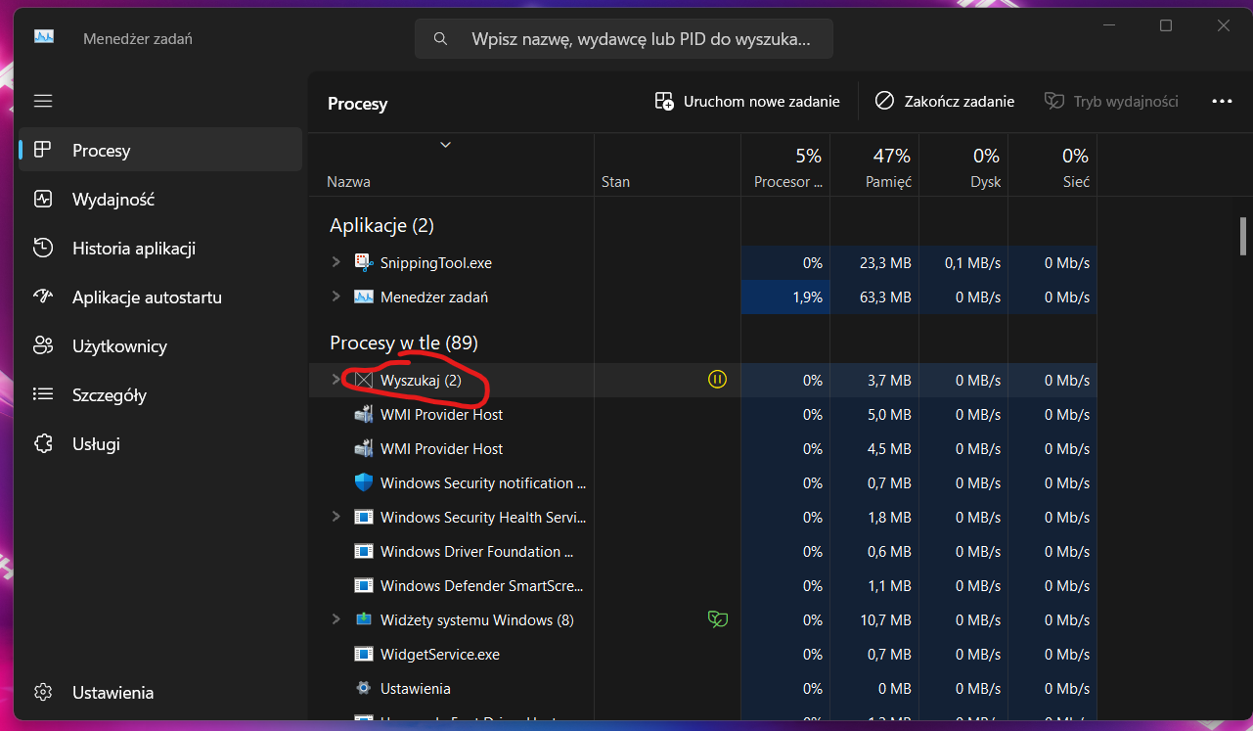Open the Usługi sidebar page

pos(160,443)
